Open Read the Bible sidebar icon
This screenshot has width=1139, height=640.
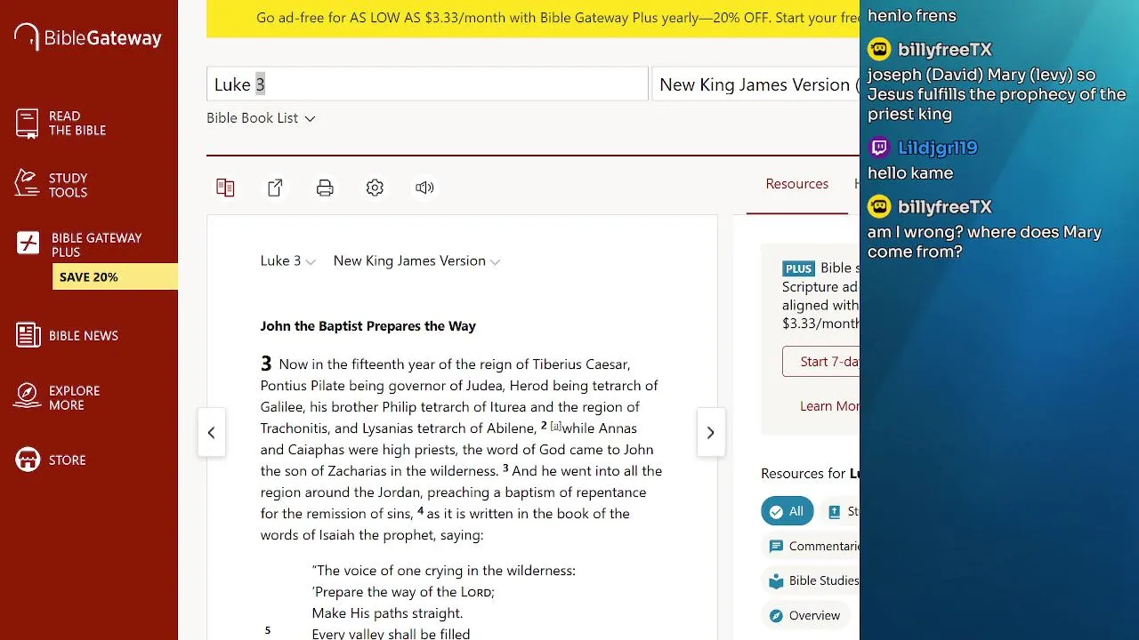[27, 124]
